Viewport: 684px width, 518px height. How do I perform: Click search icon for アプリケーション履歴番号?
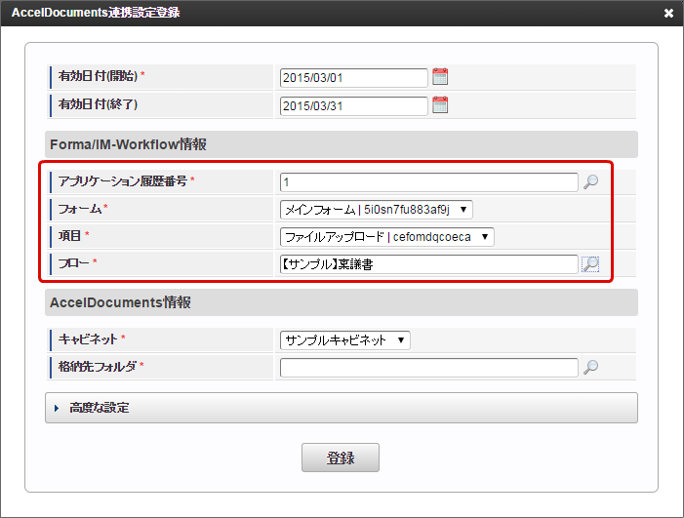tap(590, 181)
